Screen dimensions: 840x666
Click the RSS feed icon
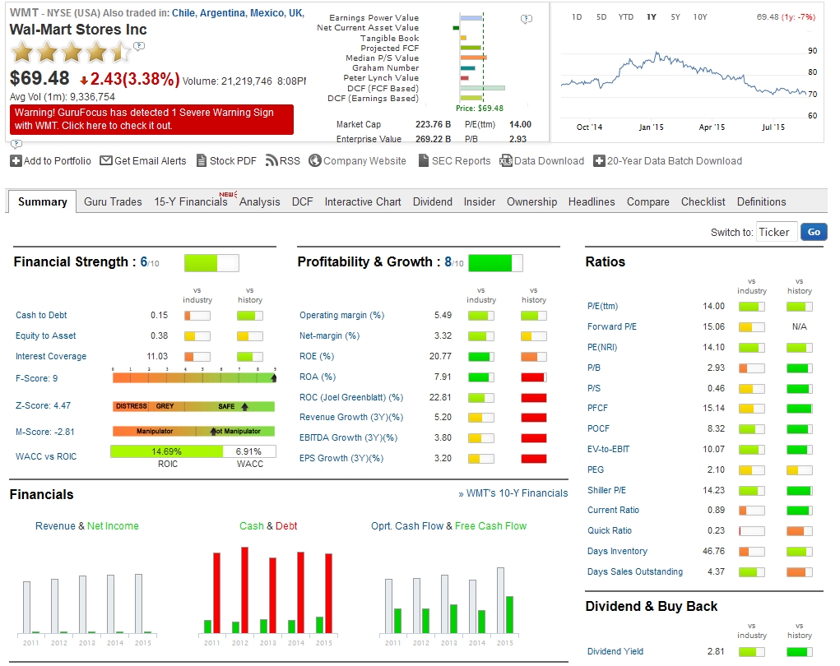tap(271, 160)
